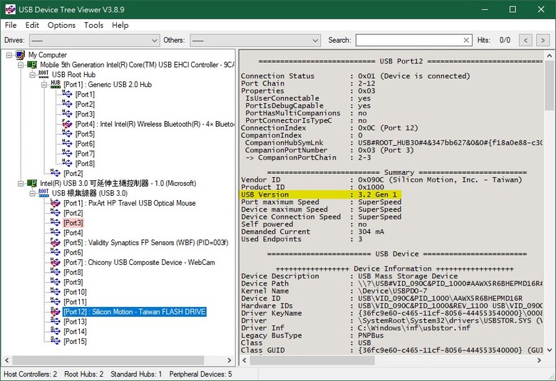The image size is (556, 381).
Task: Click the highlighted USB Version line
Action: [321, 194]
